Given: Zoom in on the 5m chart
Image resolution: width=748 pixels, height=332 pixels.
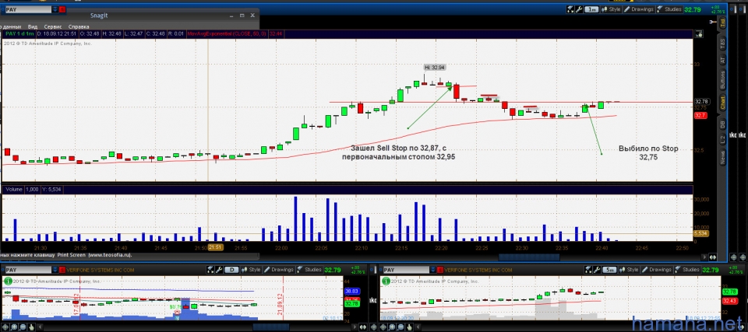Looking at the screenshot, I should click(392, 327).
